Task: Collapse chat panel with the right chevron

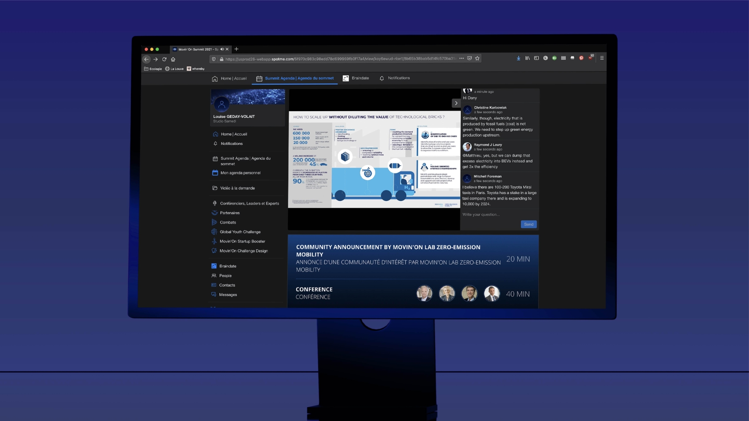Action: pyautogui.click(x=456, y=103)
